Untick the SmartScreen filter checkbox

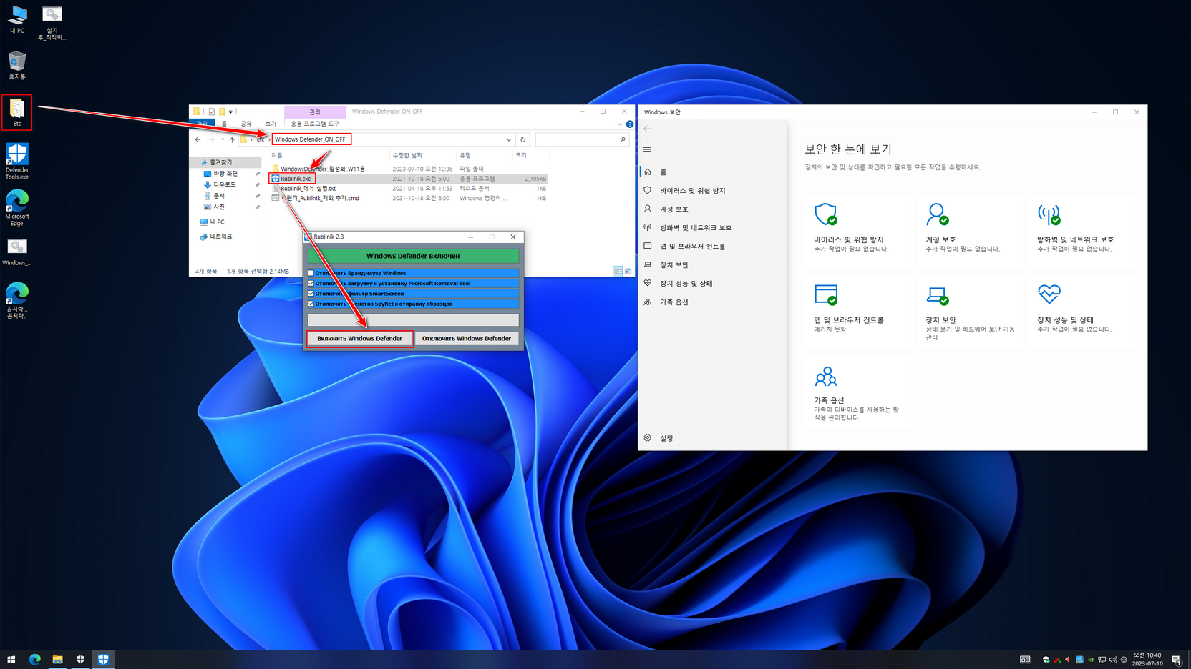(x=311, y=294)
